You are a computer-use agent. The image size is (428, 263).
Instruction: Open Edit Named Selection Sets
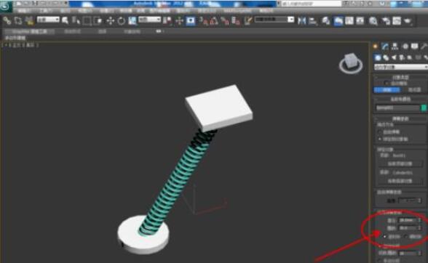(247, 21)
